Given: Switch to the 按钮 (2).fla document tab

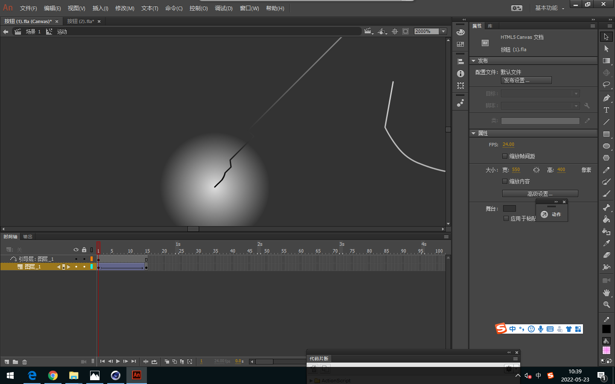Looking at the screenshot, I should (80, 21).
